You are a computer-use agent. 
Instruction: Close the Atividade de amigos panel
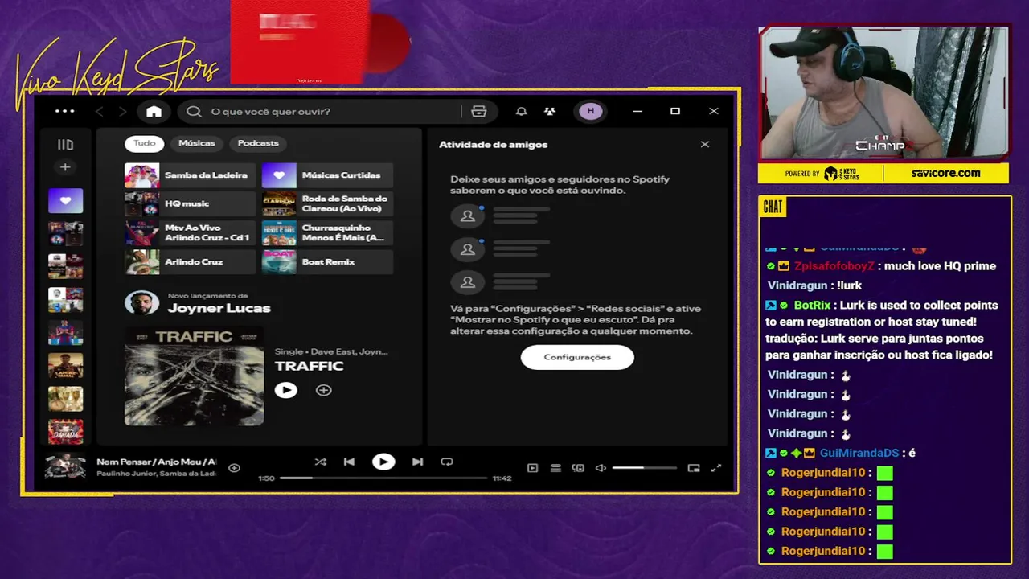pos(705,145)
